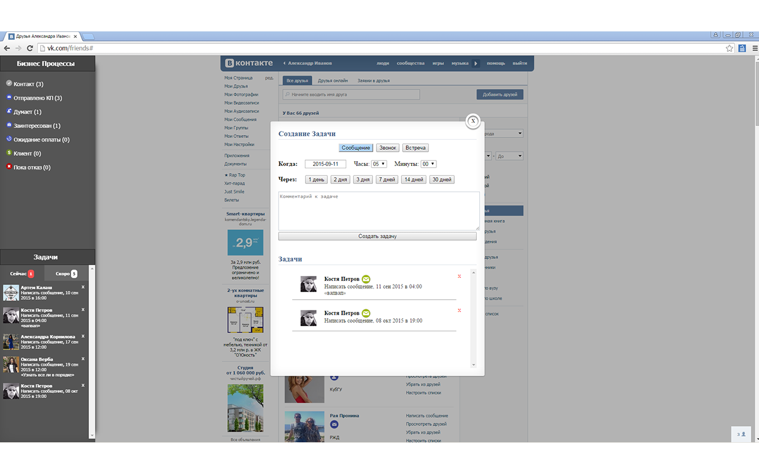
Task: Open Мои Фотографии in left menu
Action: point(241,94)
